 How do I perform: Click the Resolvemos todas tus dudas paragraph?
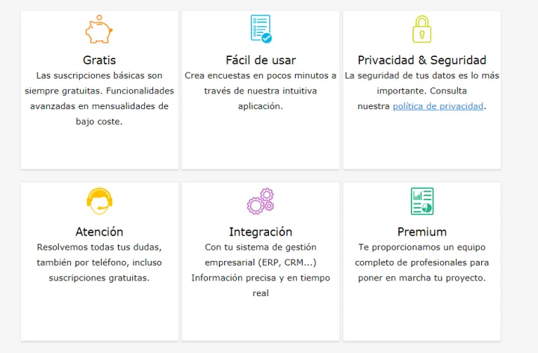[x=99, y=262]
